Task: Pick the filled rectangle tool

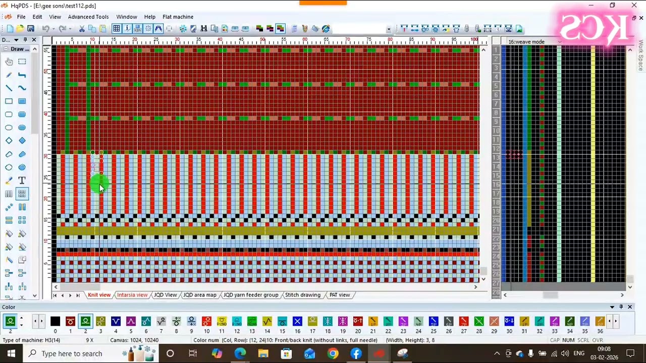Action: click(x=22, y=101)
